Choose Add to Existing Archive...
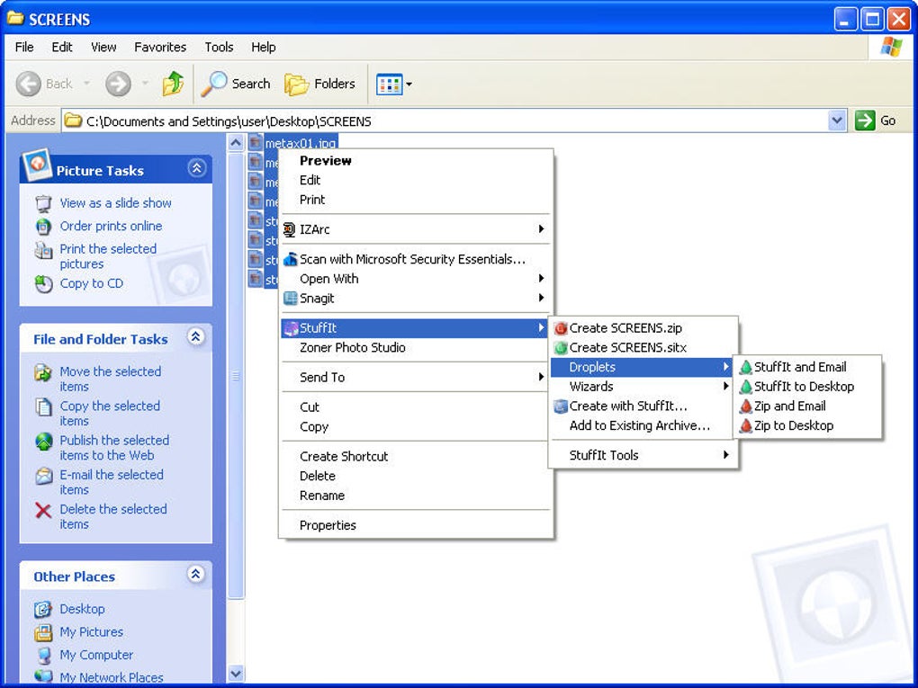The height and width of the screenshot is (688, 918). [643, 426]
